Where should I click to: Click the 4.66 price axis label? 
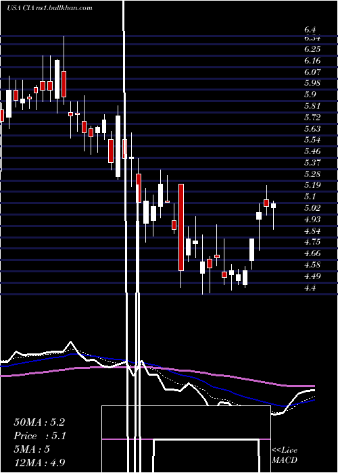pyautogui.click(x=312, y=253)
